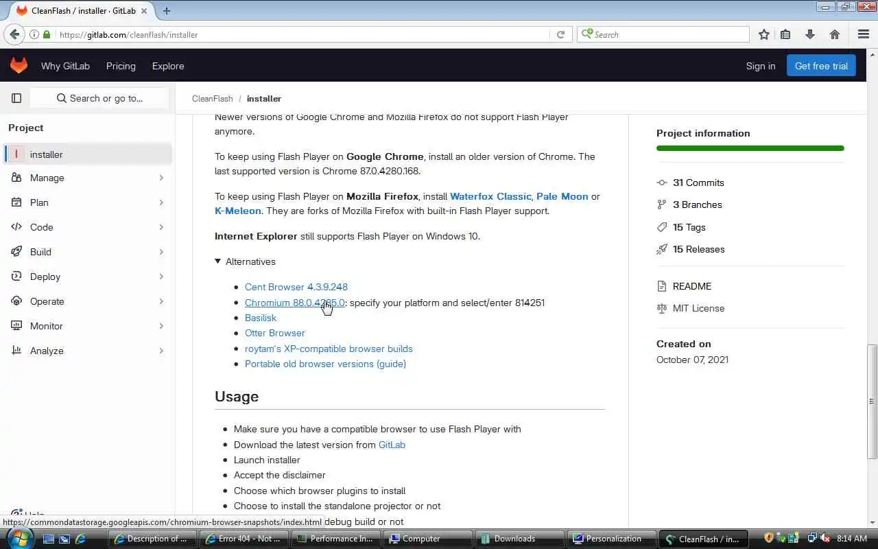Open browser downloads arrow icon
Screen dimensions: 878x549
tap(810, 34)
